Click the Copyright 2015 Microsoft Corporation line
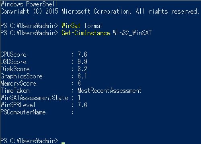Image resolution: width=201 pixels, height=144 pixels. click(x=100, y=12)
